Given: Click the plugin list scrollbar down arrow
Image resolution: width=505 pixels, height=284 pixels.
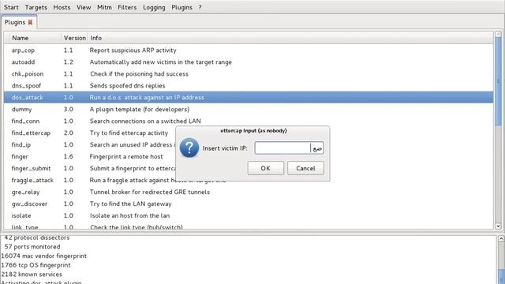Looking at the screenshot, I should 498,226.
